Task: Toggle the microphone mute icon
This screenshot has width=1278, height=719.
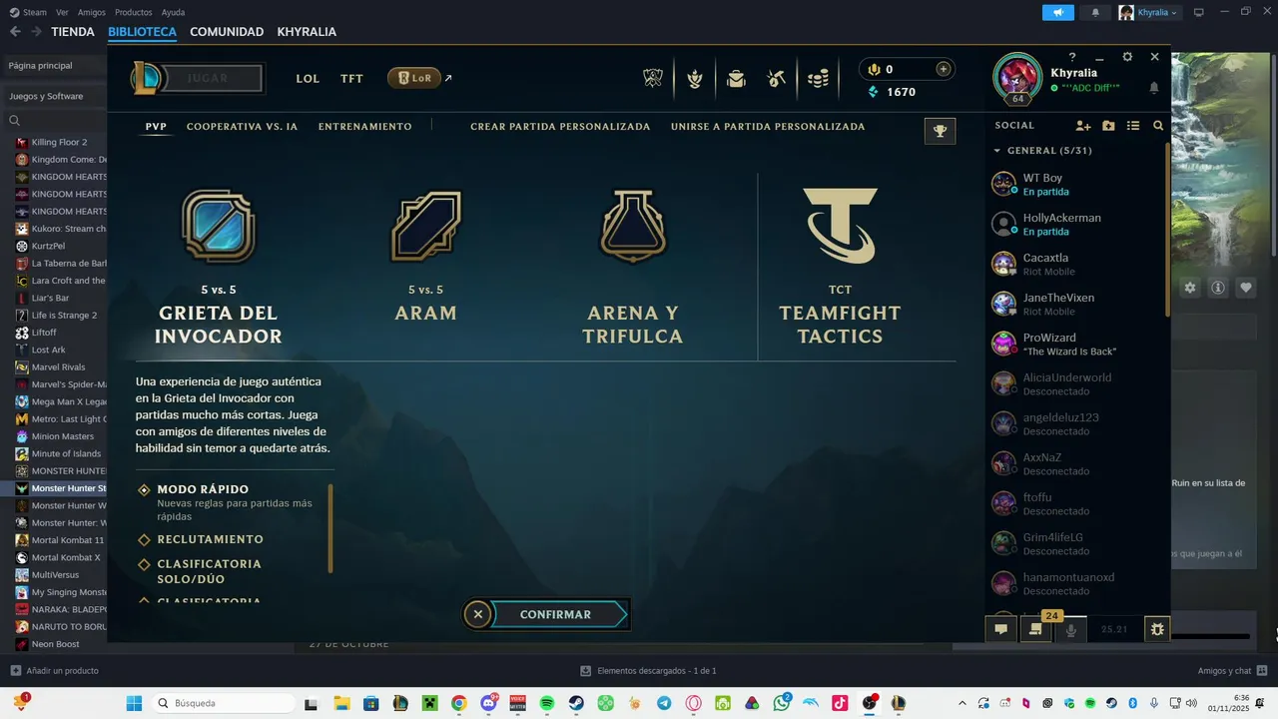Action: coord(1071,629)
